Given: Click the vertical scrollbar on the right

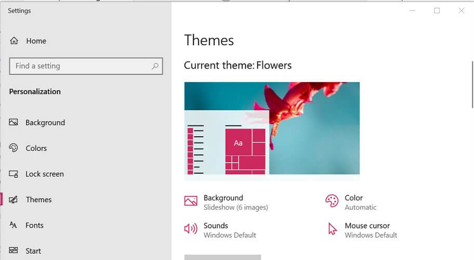Looking at the screenshot, I should click(472, 85).
